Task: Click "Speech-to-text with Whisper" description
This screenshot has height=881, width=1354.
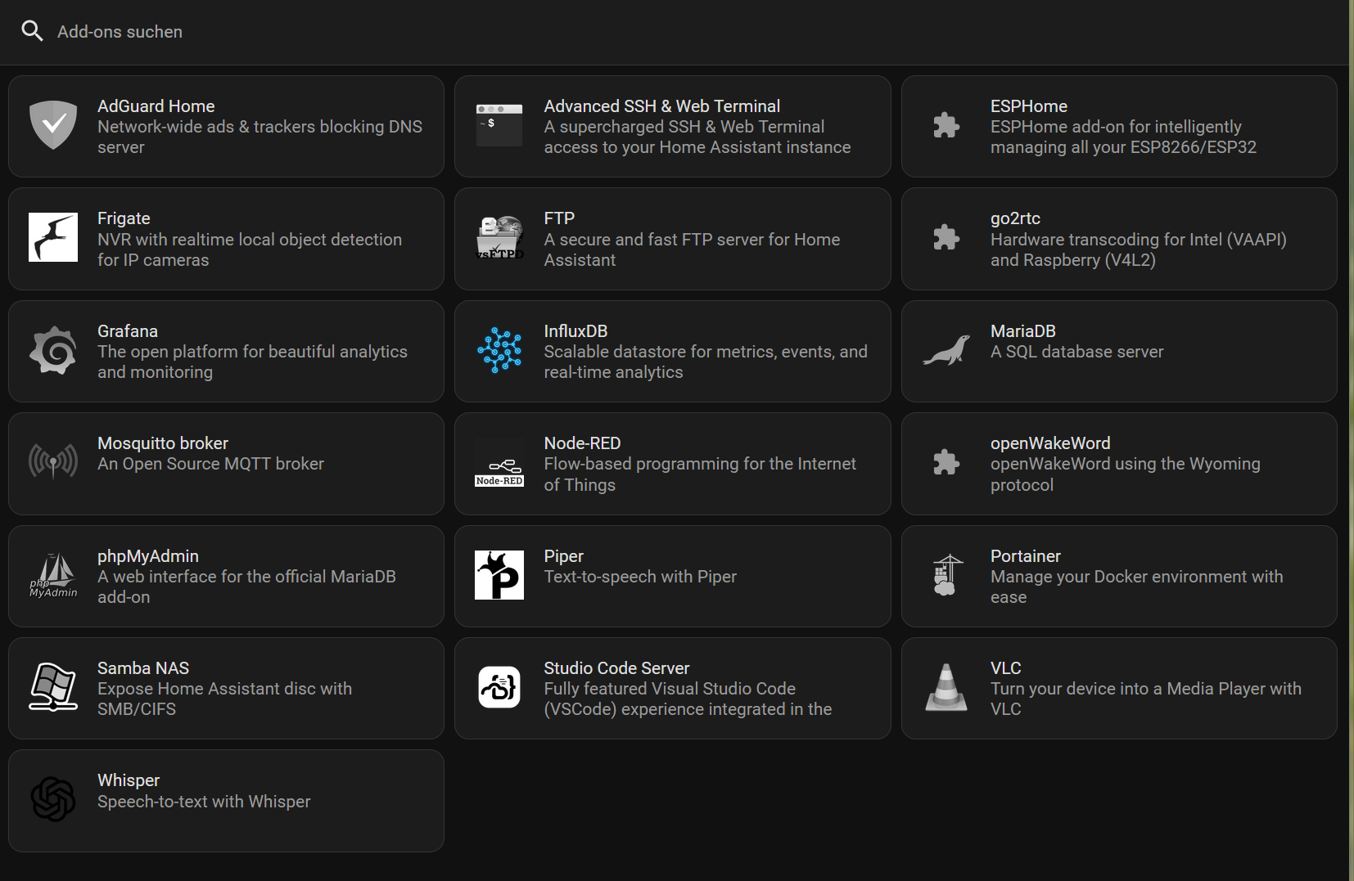Action: point(204,802)
